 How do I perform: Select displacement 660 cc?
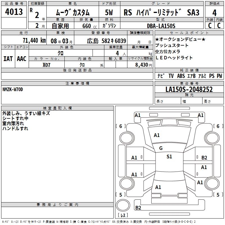point(89,26)
